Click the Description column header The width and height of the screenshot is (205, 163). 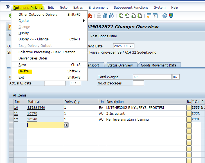pos(146,102)
